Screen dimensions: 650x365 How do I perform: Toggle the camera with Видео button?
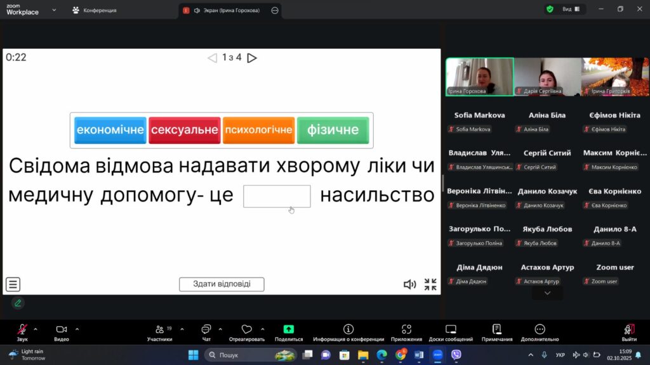click(62, 330)
